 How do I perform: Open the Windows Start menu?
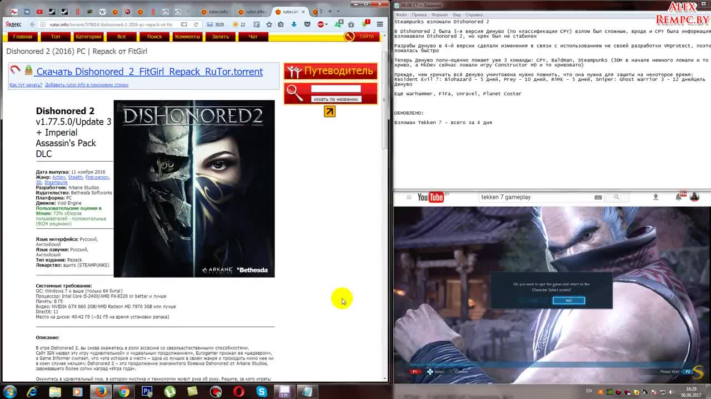[9, 392]
